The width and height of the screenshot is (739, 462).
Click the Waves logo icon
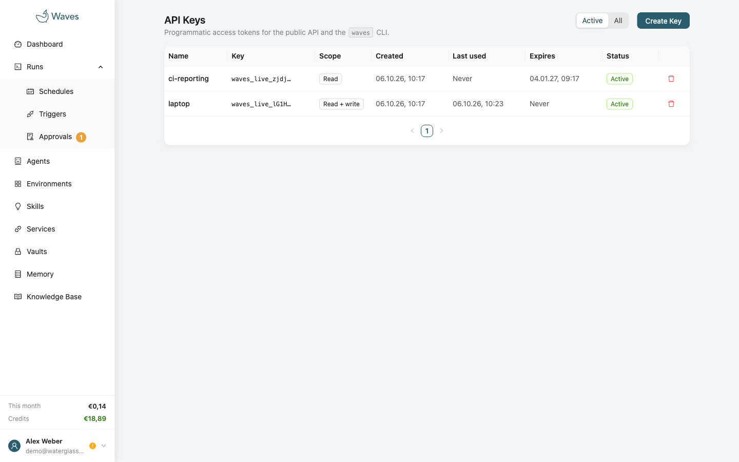(x=42, y=16)
